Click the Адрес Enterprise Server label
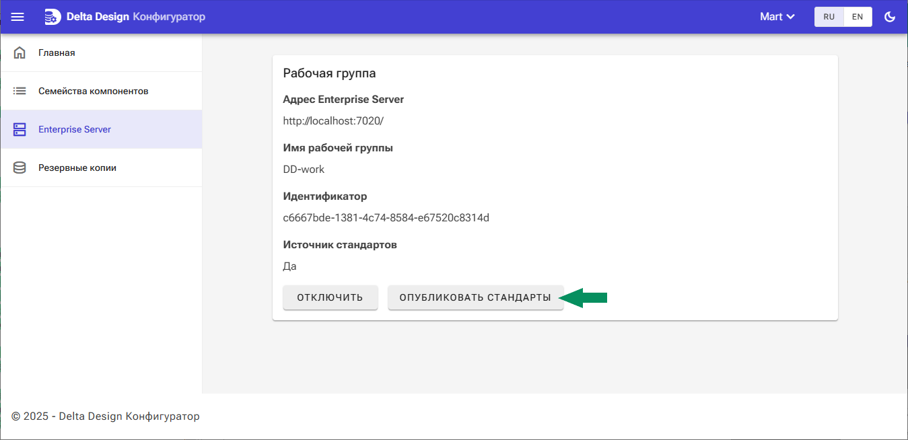Screen dimensions: 908x440 click(343, 100)
